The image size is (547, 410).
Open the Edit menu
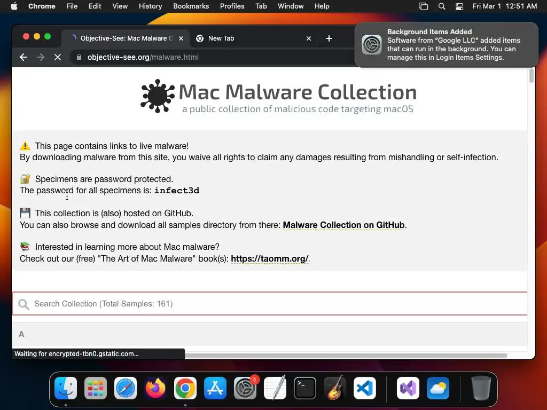click(x=95, y=6)
